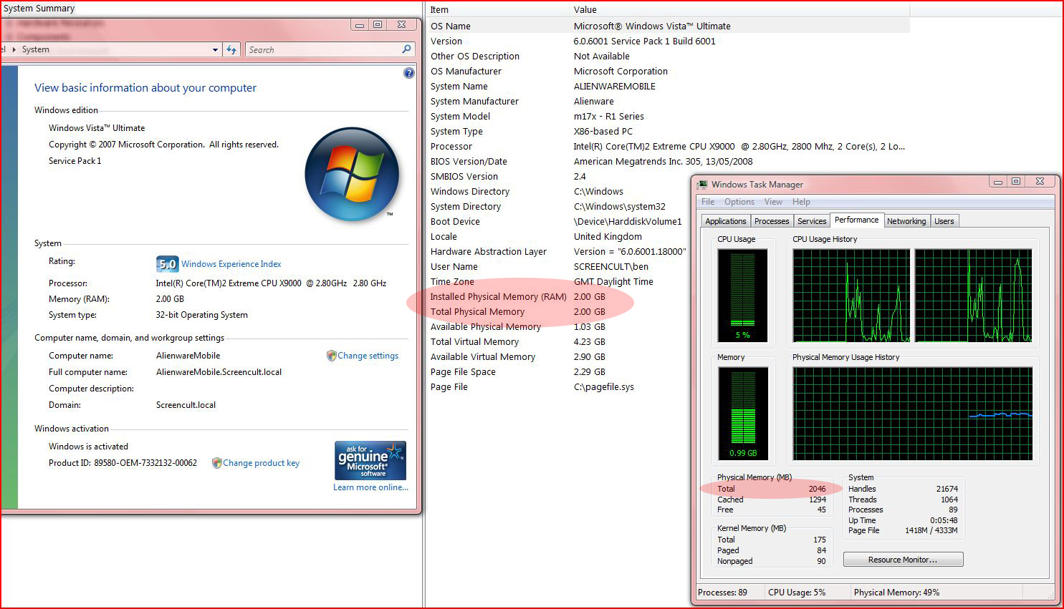Click the System breadcrumb in address bar
1064x609 pixels.
35,49
